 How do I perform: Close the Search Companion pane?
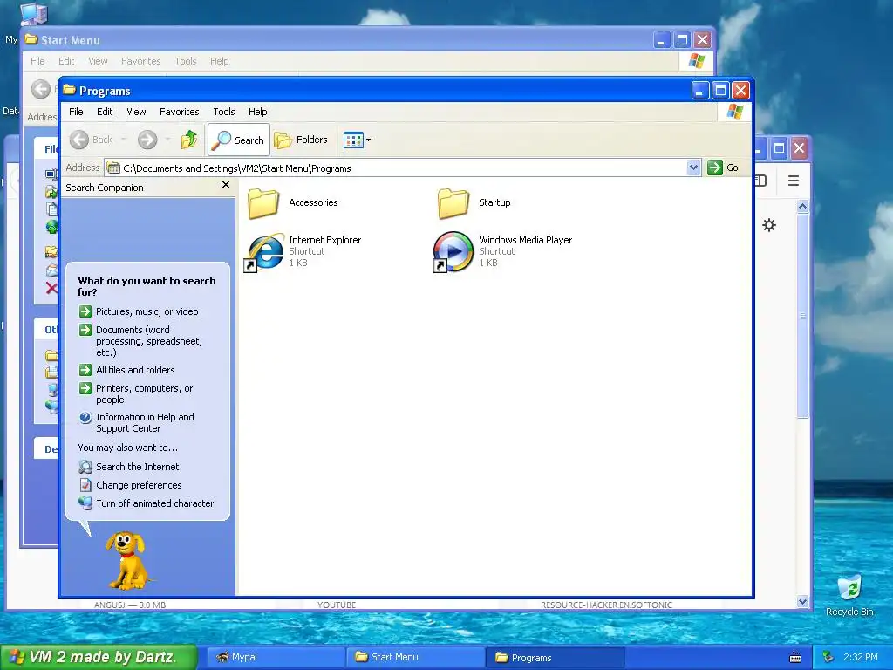click(226, 185)
